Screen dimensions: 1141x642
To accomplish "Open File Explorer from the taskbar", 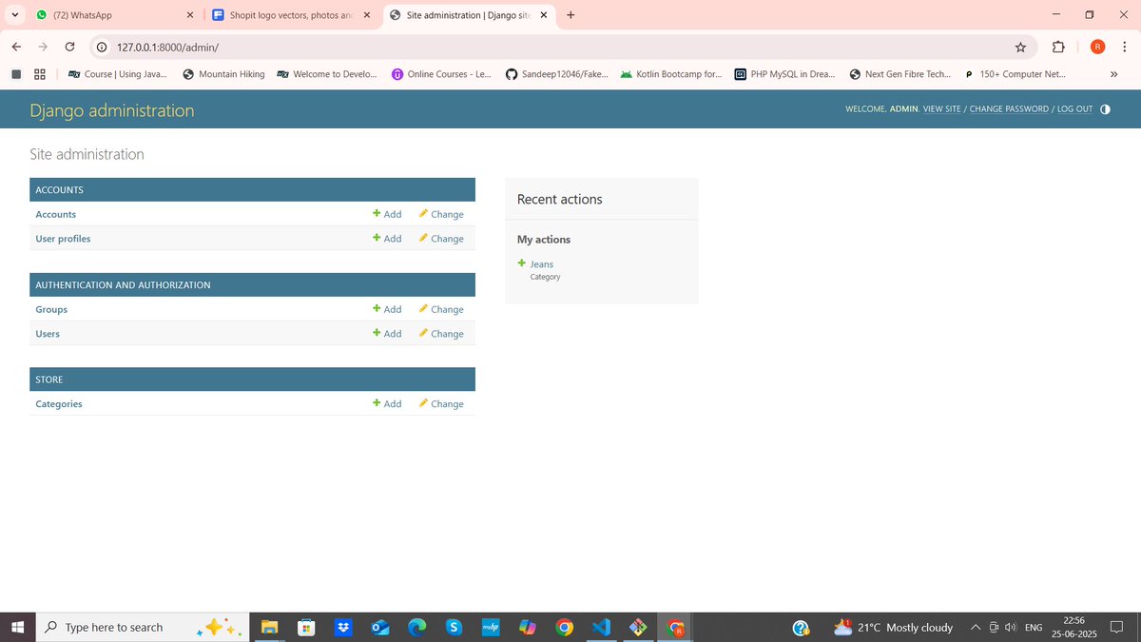I will [x=269, y=627].
